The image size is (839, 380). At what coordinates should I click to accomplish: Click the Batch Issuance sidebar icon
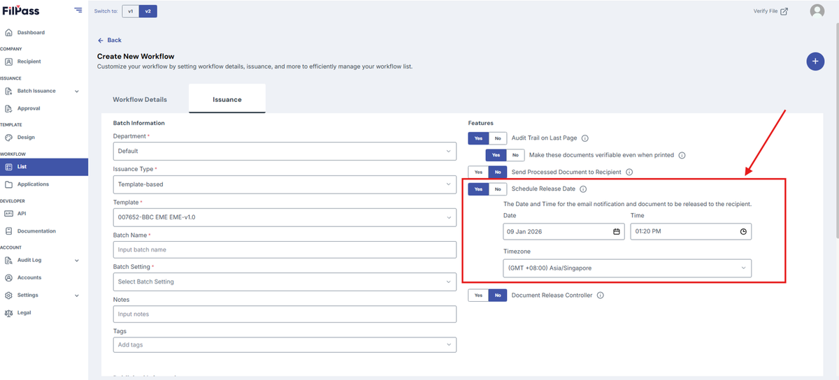[x=8, y=91]
